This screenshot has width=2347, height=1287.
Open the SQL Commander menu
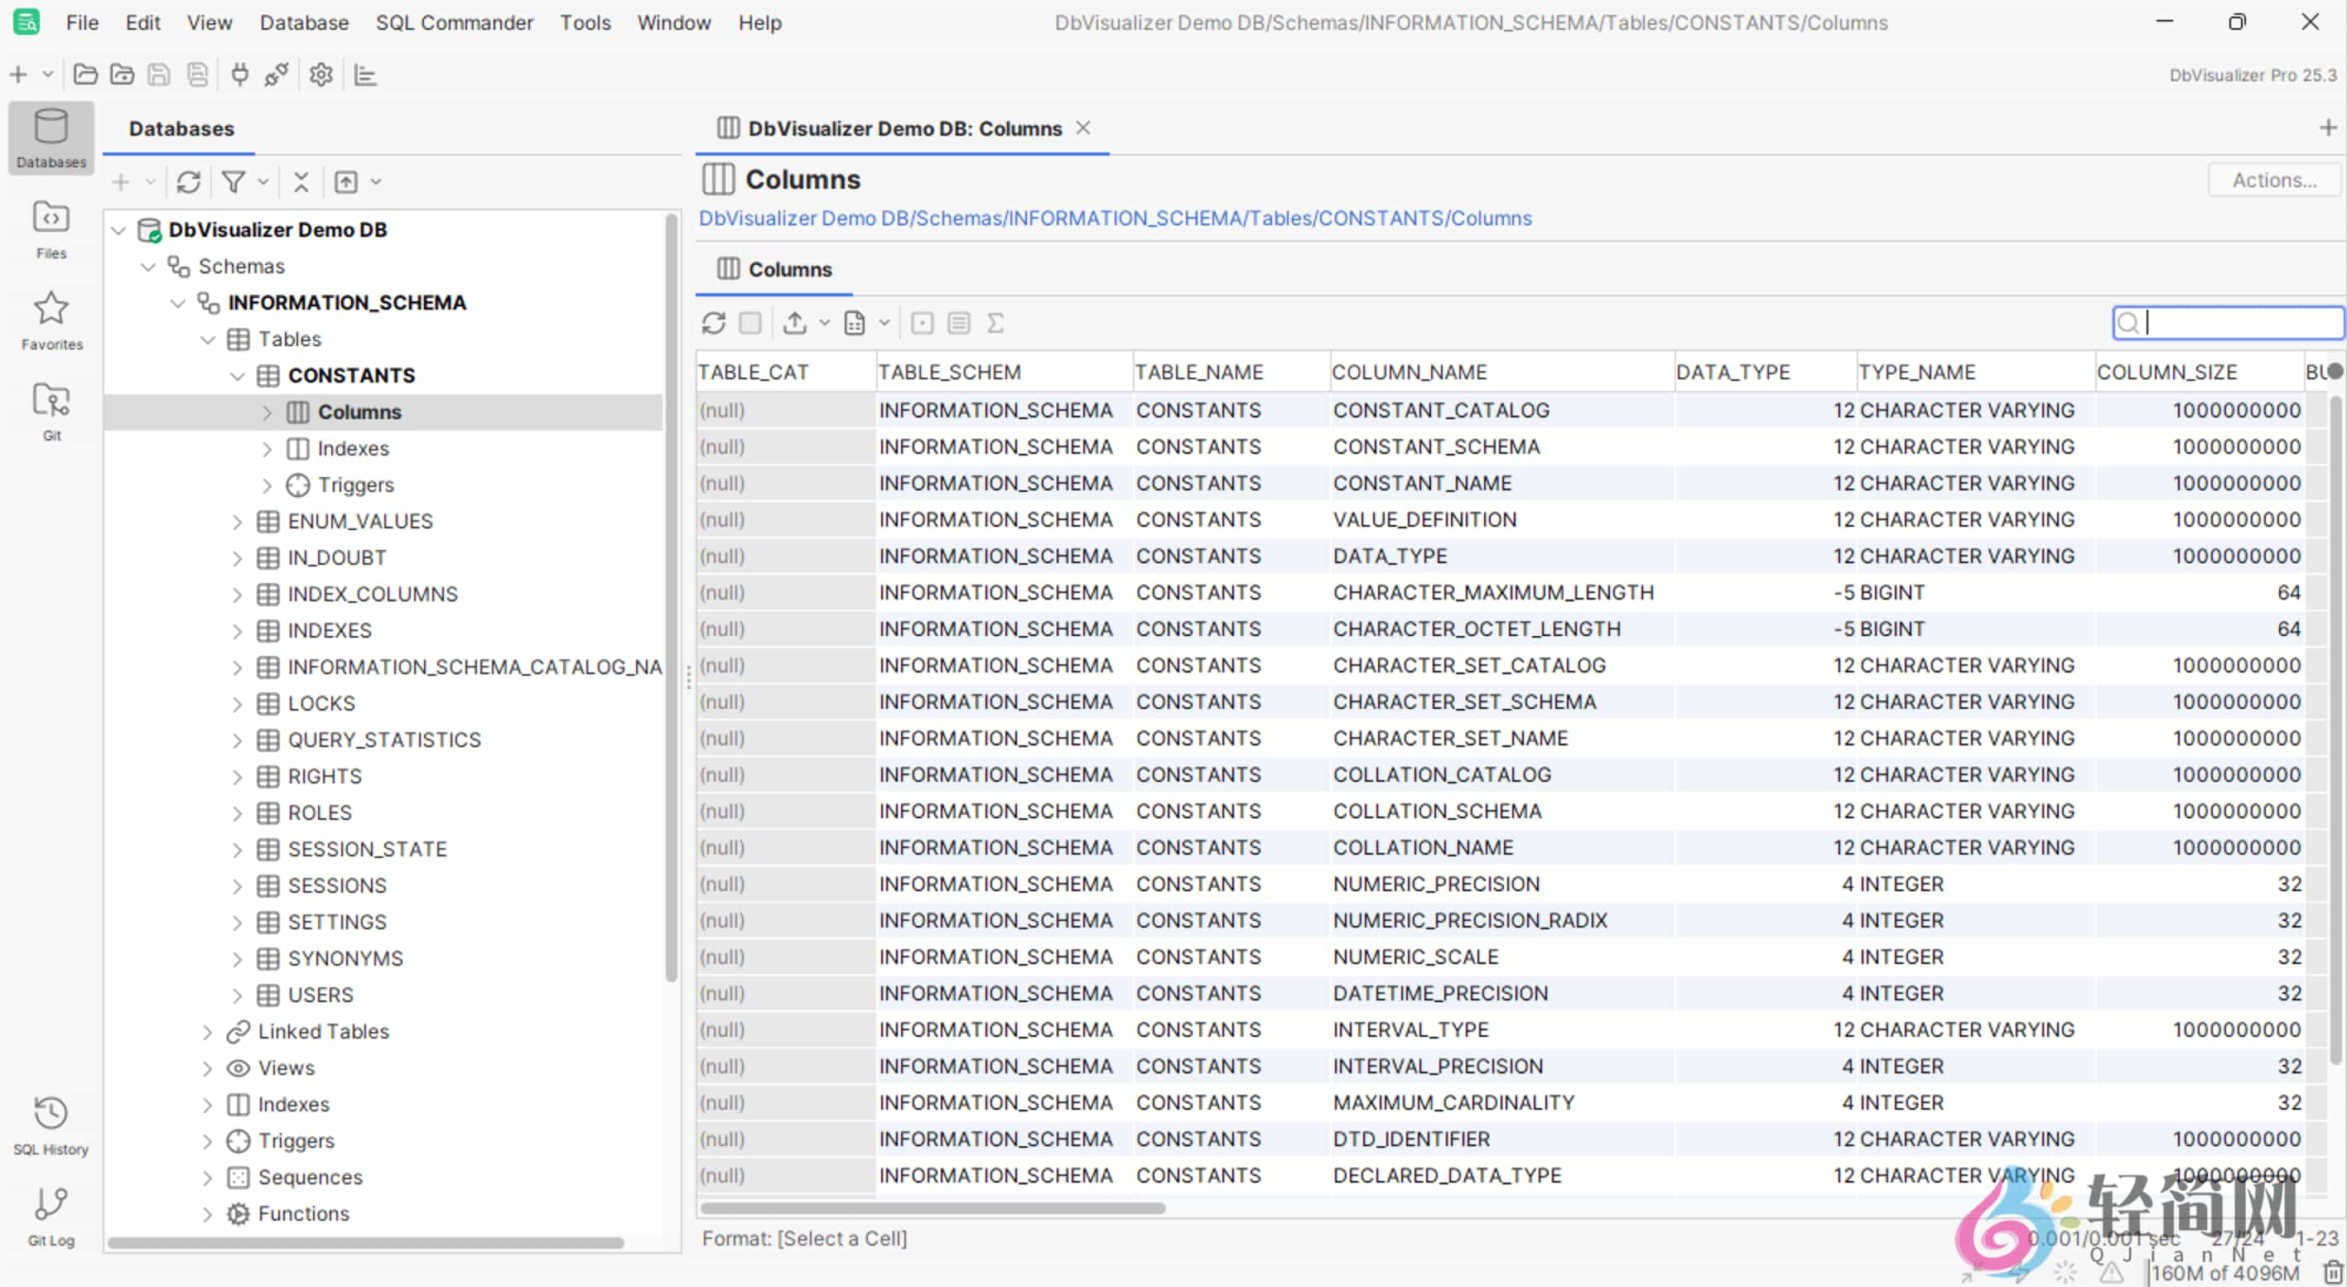pyautogui.click(x=454, y=22)
